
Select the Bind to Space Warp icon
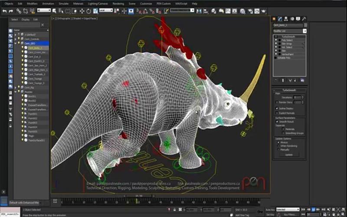click(x=32, y=11)
